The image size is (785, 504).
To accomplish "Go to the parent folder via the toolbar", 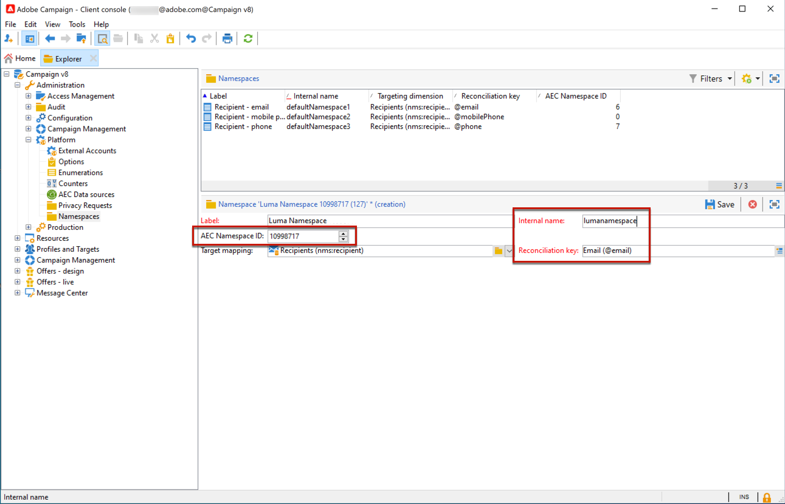I will tap(81, 39).
